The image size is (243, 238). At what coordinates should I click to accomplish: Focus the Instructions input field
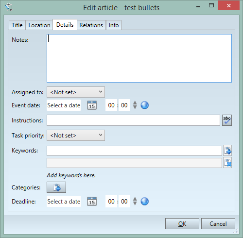point(133,120)
